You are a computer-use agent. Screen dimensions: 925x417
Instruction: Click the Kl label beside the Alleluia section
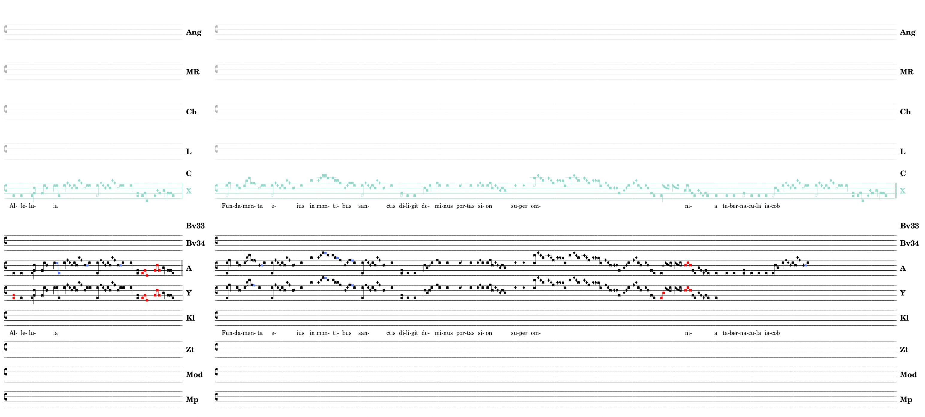point(190,318)
